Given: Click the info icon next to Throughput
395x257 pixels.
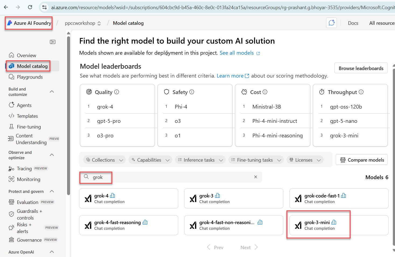Looking at the screenshot, I should tap(361, 92).
